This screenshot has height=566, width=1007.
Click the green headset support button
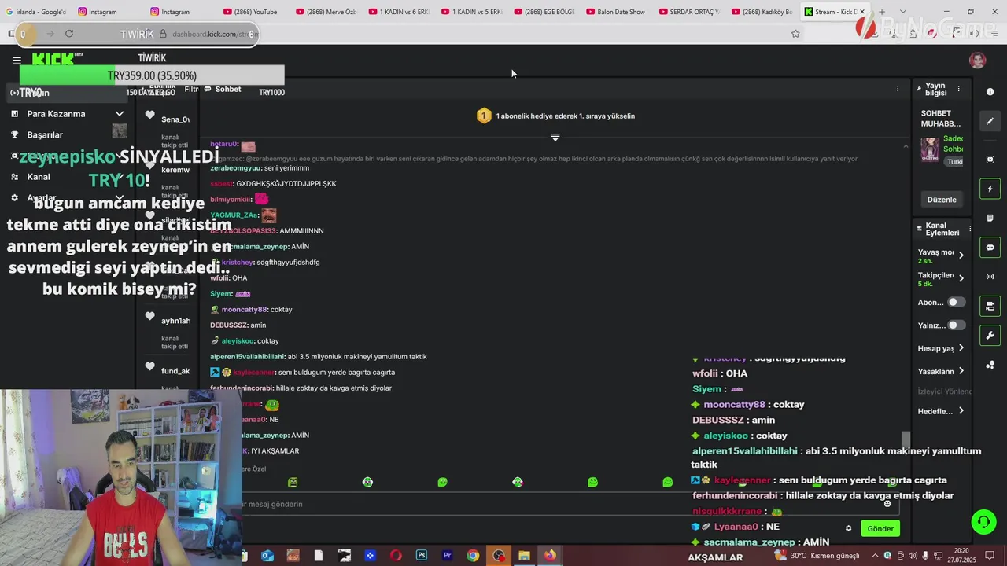983,521
